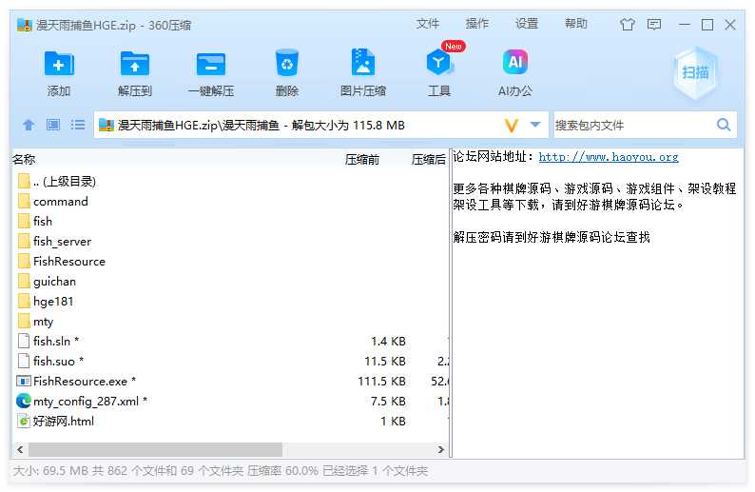Click the search magnifier icon
This screenshot has width=755, height=492.
click(x=724, y=125)
